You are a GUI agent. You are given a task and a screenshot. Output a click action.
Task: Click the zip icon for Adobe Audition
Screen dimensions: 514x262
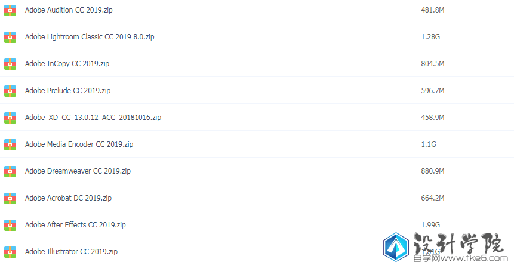(x=10, y=10)
